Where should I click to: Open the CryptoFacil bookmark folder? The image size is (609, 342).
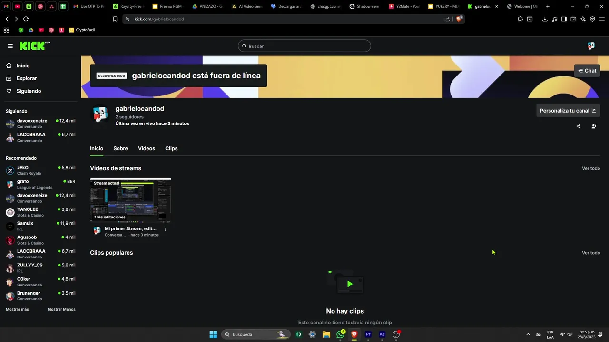coord(82,30)
